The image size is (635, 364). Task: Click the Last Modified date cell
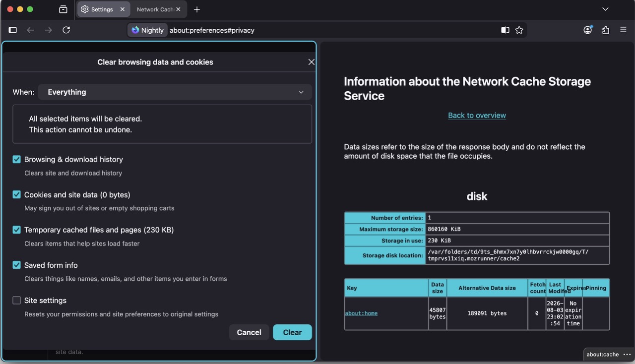555,313
